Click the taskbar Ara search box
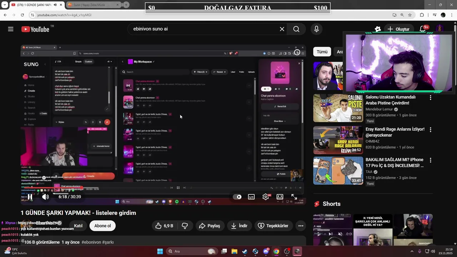The height and width of the screenshot is (257, 457). (192, 251)
